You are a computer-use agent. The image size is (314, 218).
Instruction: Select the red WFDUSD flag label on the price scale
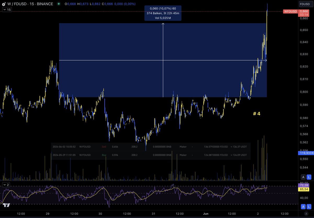coord(290,11)
